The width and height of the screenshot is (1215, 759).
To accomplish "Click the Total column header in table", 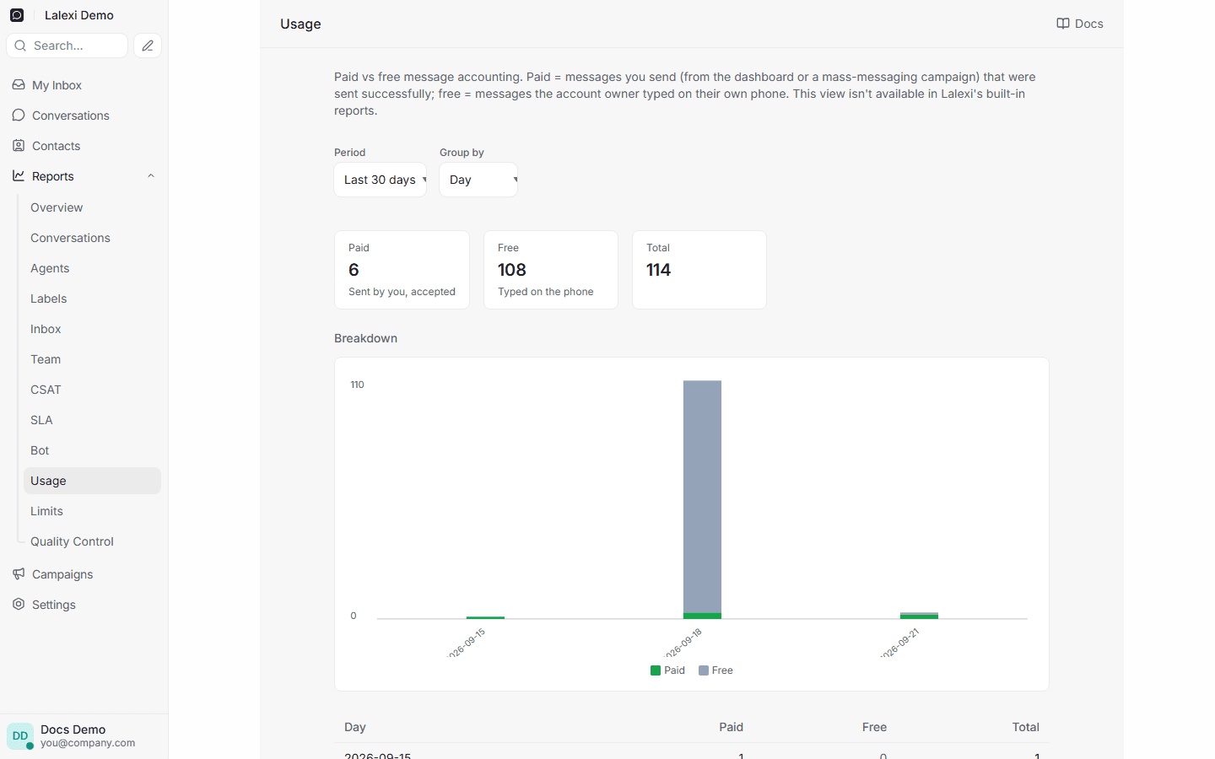I will click(x=1026, y=727).
